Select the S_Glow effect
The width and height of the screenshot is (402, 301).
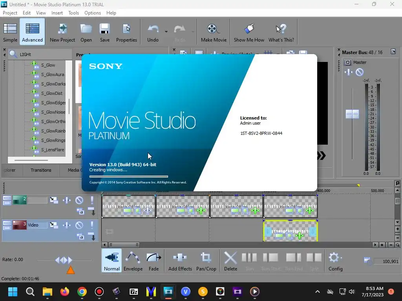point(48,65)
